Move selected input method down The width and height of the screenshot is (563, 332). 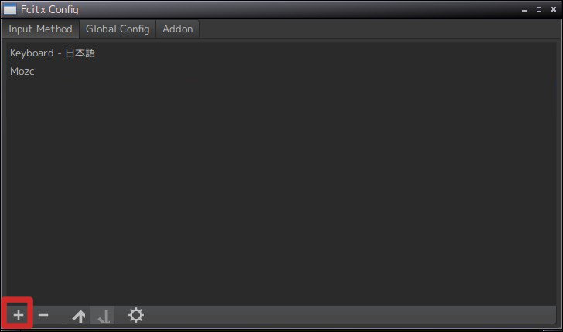coord(103,316)
